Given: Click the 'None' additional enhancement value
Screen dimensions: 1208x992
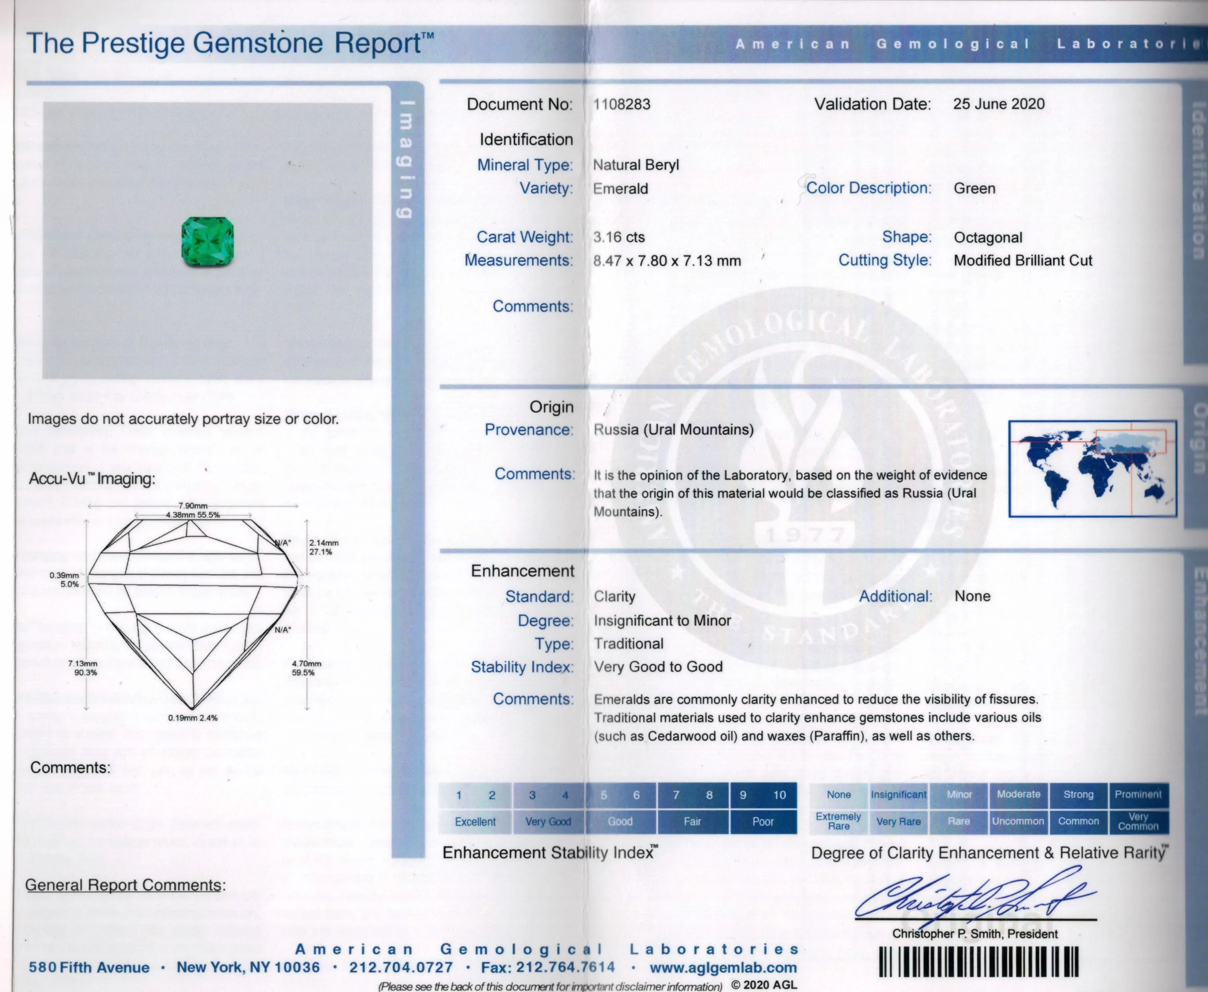Looking at the screenshot, I should 973,596.
